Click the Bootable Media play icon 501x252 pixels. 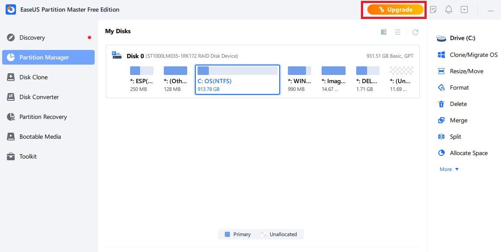tap(11, 137)
